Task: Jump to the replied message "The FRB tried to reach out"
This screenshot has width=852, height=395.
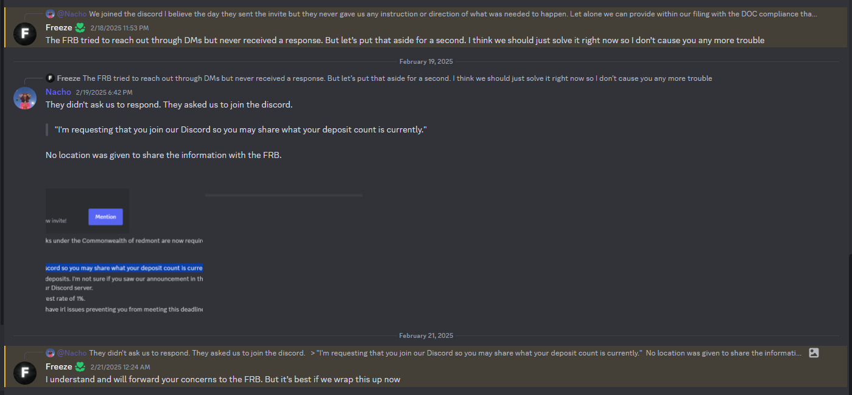Action: [397, 78]
